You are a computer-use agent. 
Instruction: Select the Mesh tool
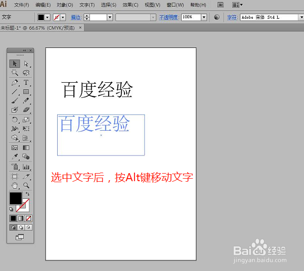(15, 148)
